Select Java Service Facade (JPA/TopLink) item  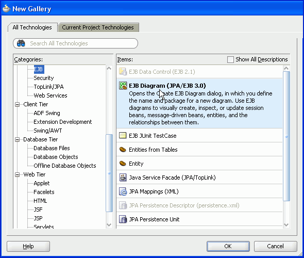(x=199, y=178)
